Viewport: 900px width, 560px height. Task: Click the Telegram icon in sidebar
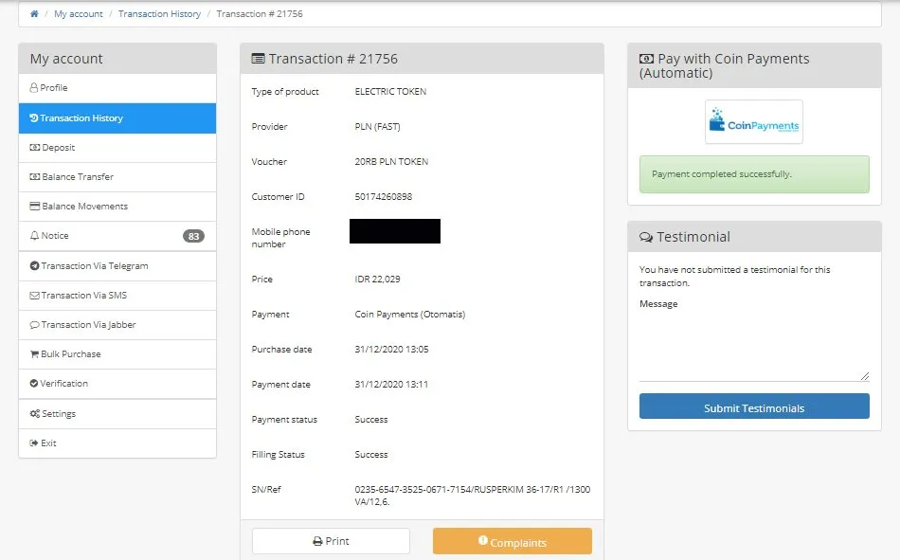pyautogui.click(x=34, y=266)
